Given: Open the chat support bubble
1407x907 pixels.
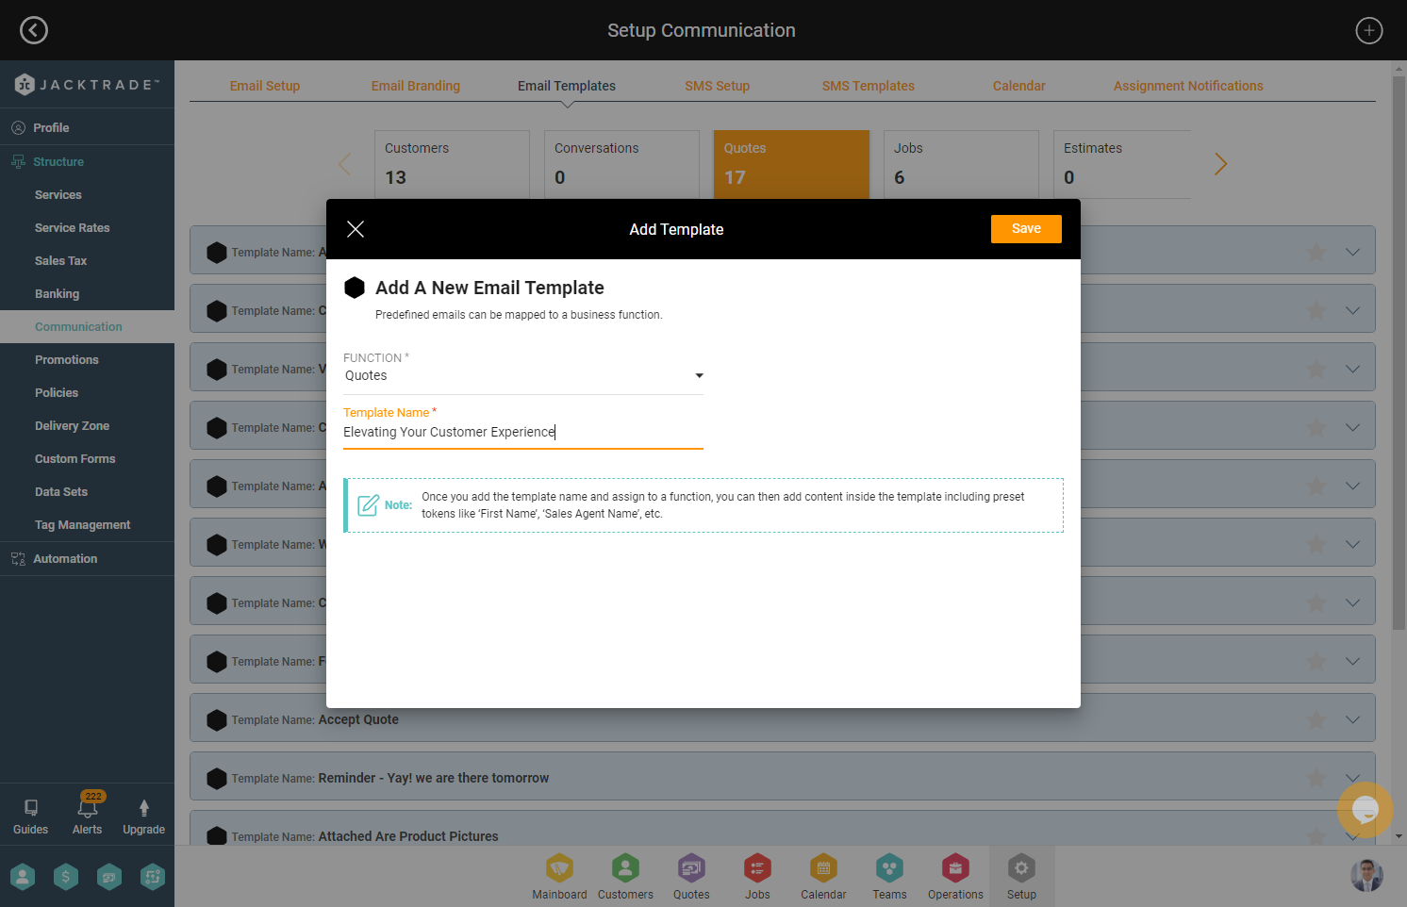Looking at the screenshot, I should pos(1365,810).
